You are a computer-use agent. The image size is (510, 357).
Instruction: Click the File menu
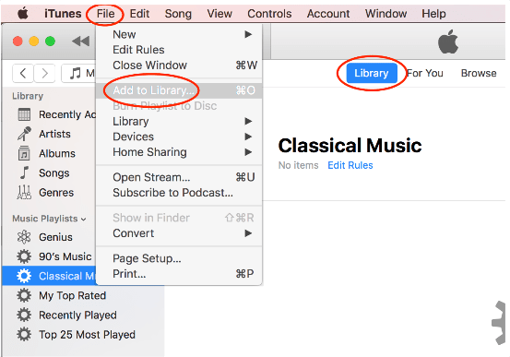(105, 14)
